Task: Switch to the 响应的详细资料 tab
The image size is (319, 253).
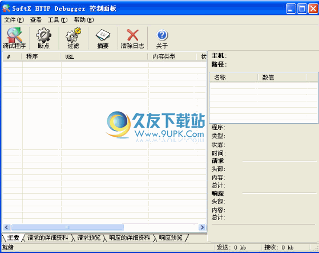Action: tap(130, 238)
